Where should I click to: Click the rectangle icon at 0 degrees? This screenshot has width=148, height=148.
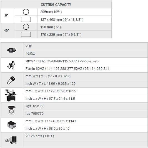click(x=26, y=19)
